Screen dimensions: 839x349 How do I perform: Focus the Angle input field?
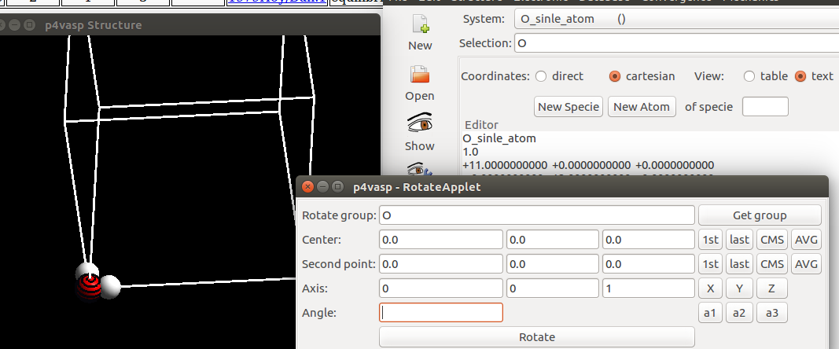(x=441, y=313)
